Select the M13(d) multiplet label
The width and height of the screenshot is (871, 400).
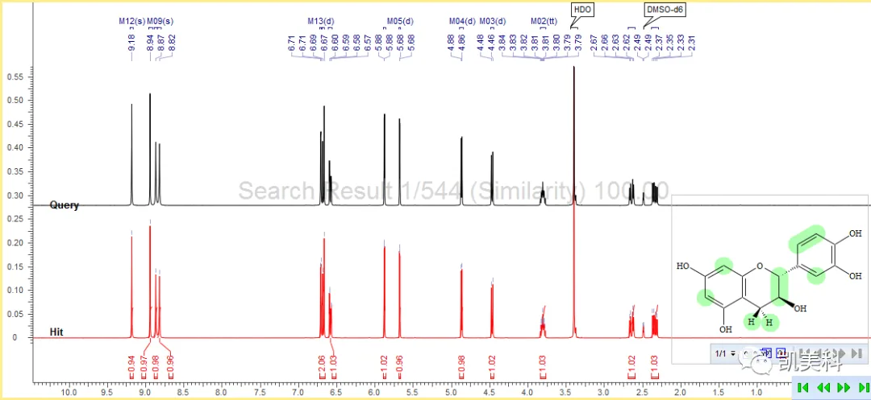click(x=321, y=22)
